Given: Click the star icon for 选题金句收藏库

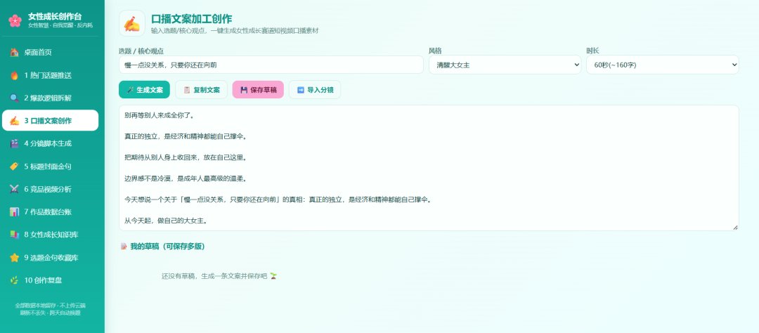Looking at the screenshot, I should tap(15, 258).
